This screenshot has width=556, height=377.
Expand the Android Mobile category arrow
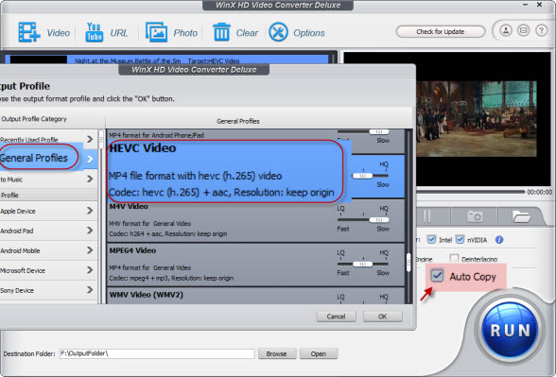(90, 250)
